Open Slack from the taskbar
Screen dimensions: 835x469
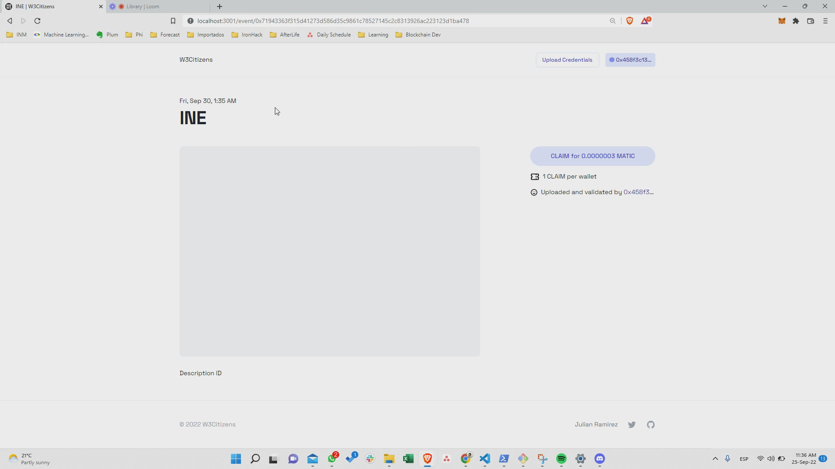[370, 459]
